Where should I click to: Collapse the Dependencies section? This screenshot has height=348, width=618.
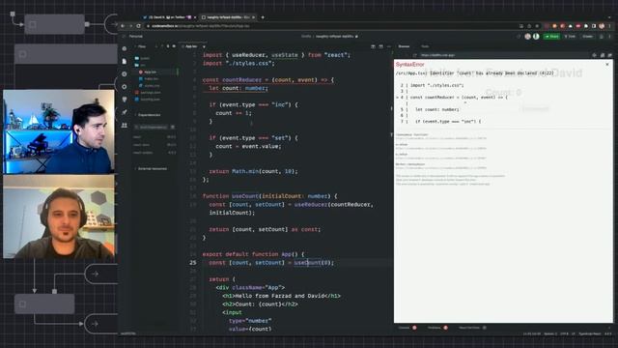(149, 115)
